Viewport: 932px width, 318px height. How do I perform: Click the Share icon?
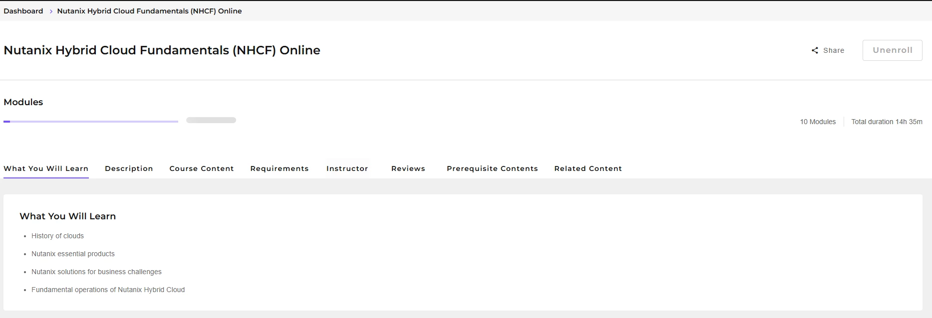[815, 50]
